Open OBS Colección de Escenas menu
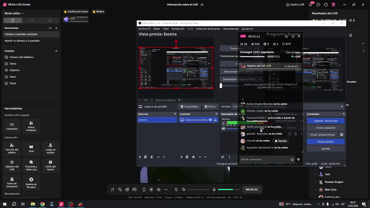 click(x=208, y=29)
